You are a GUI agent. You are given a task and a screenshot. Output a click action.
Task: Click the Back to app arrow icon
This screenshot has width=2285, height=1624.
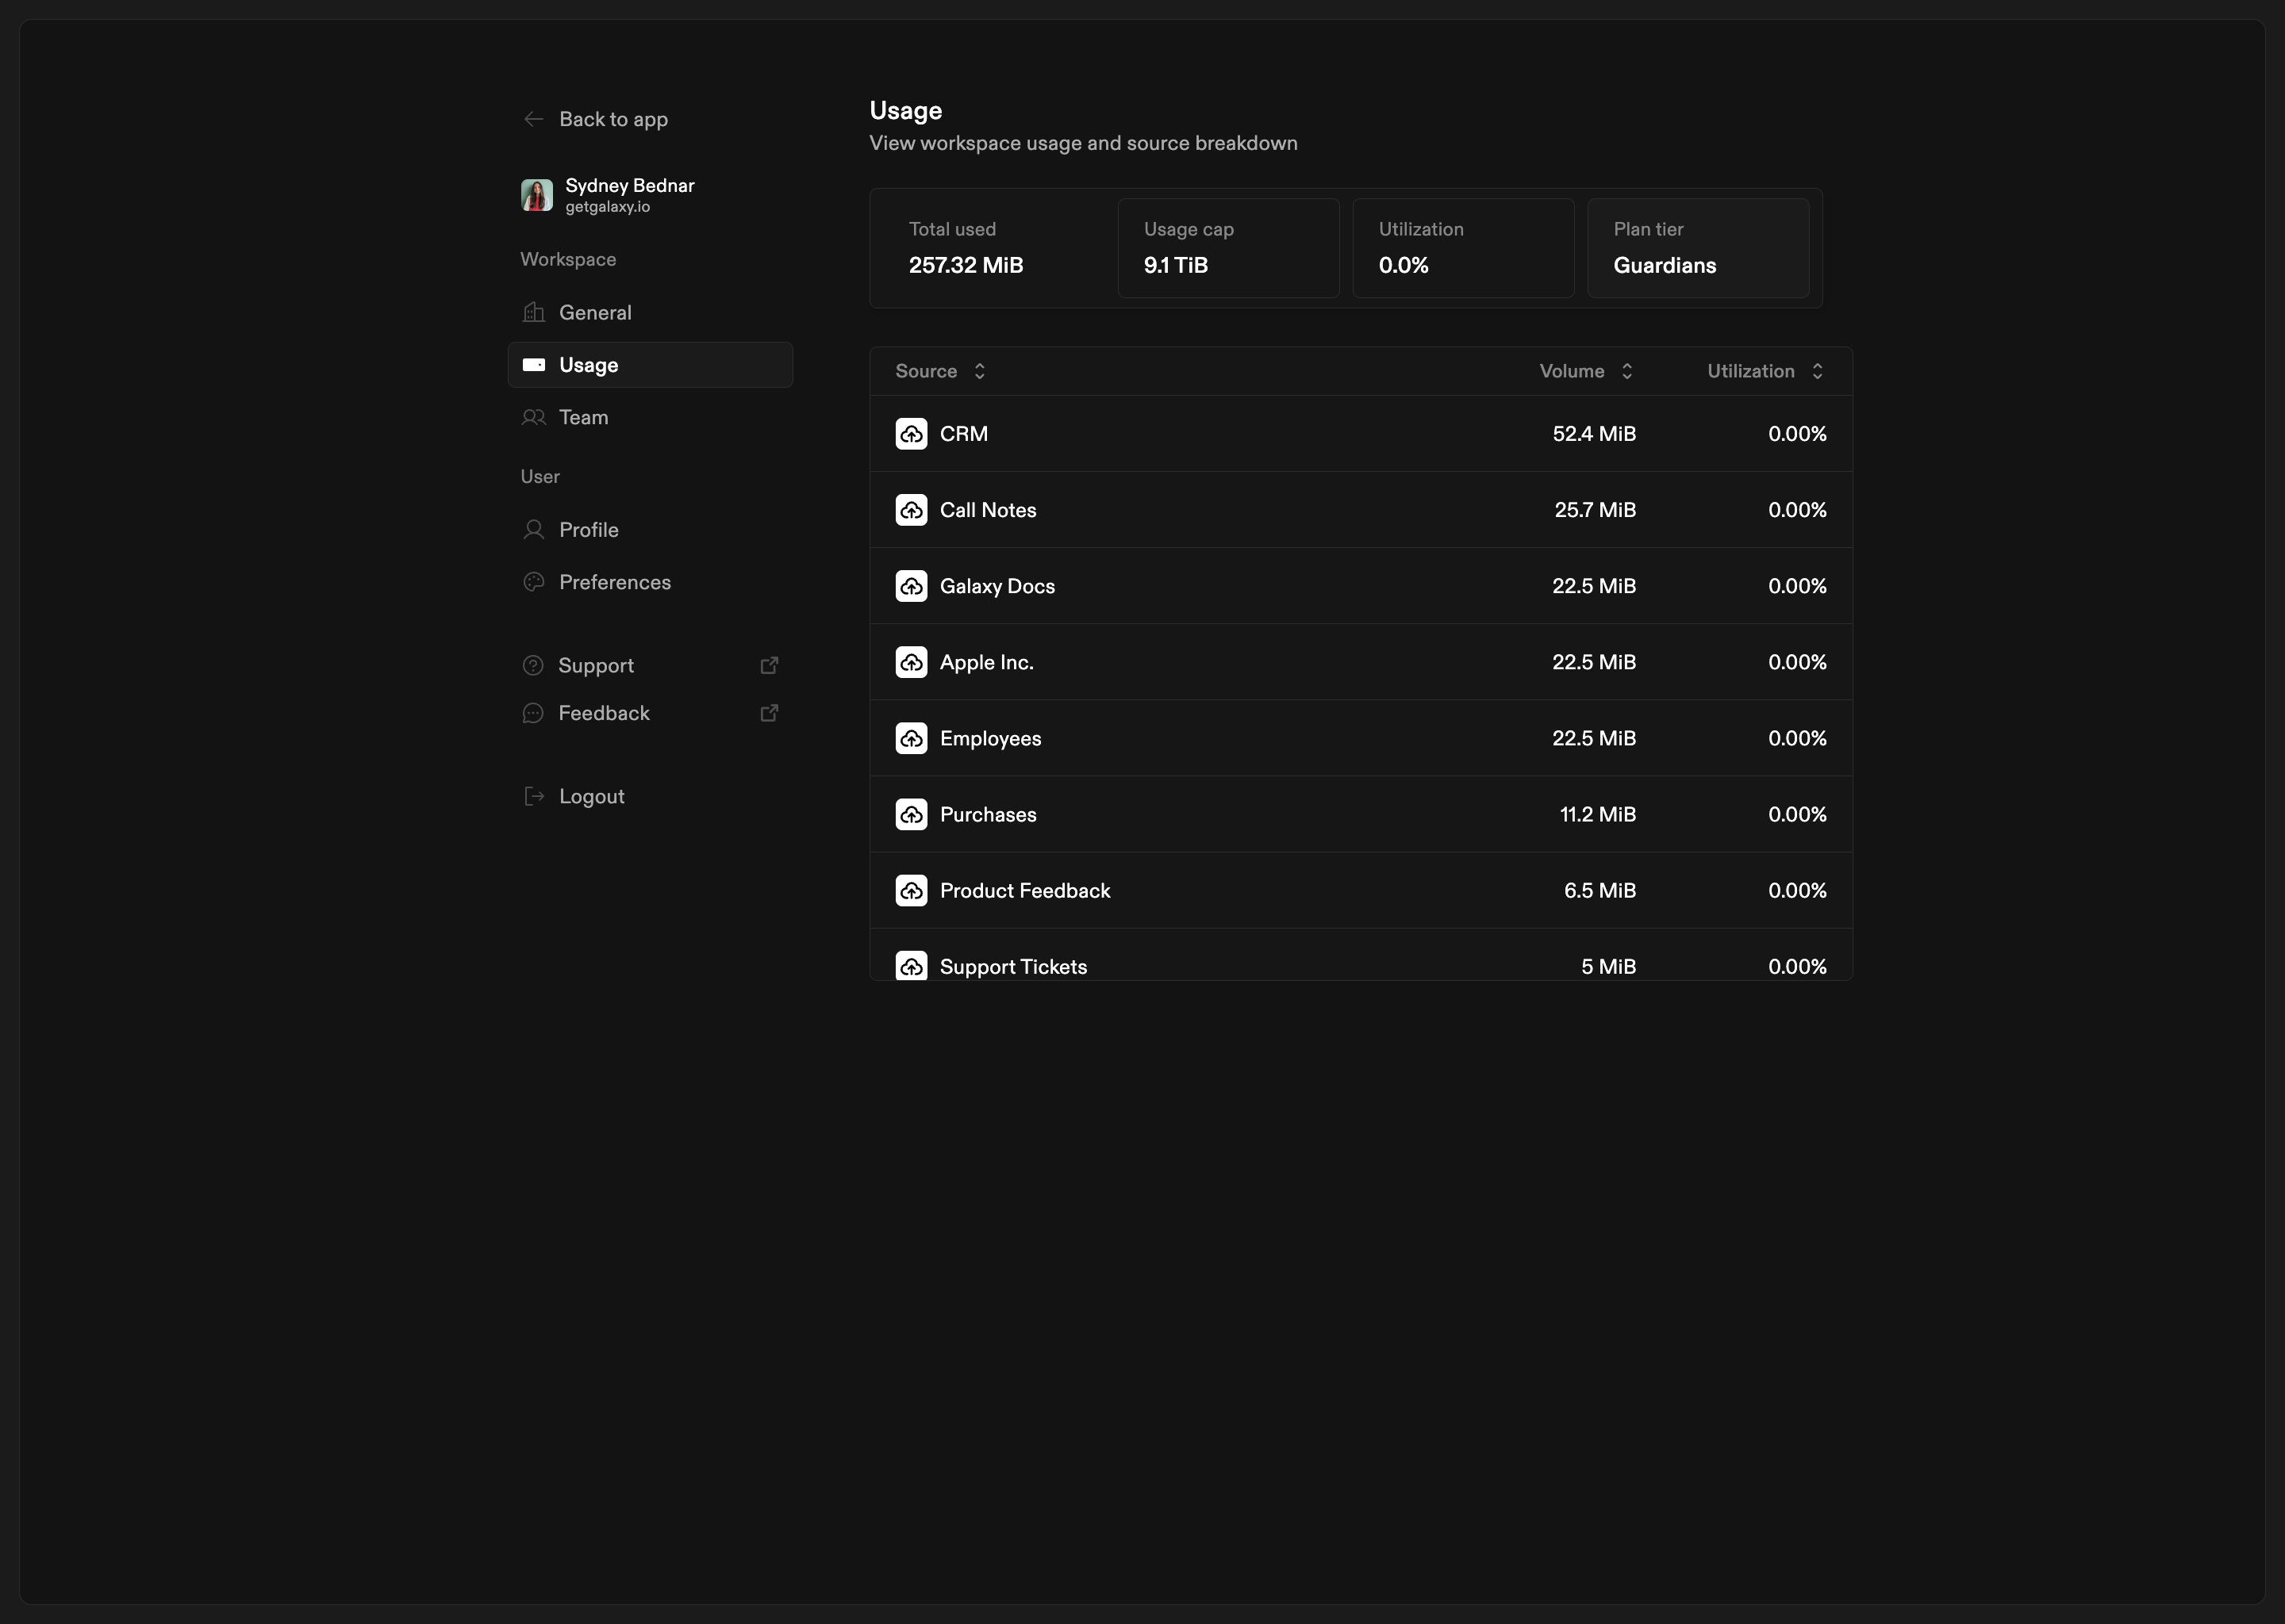533,119
